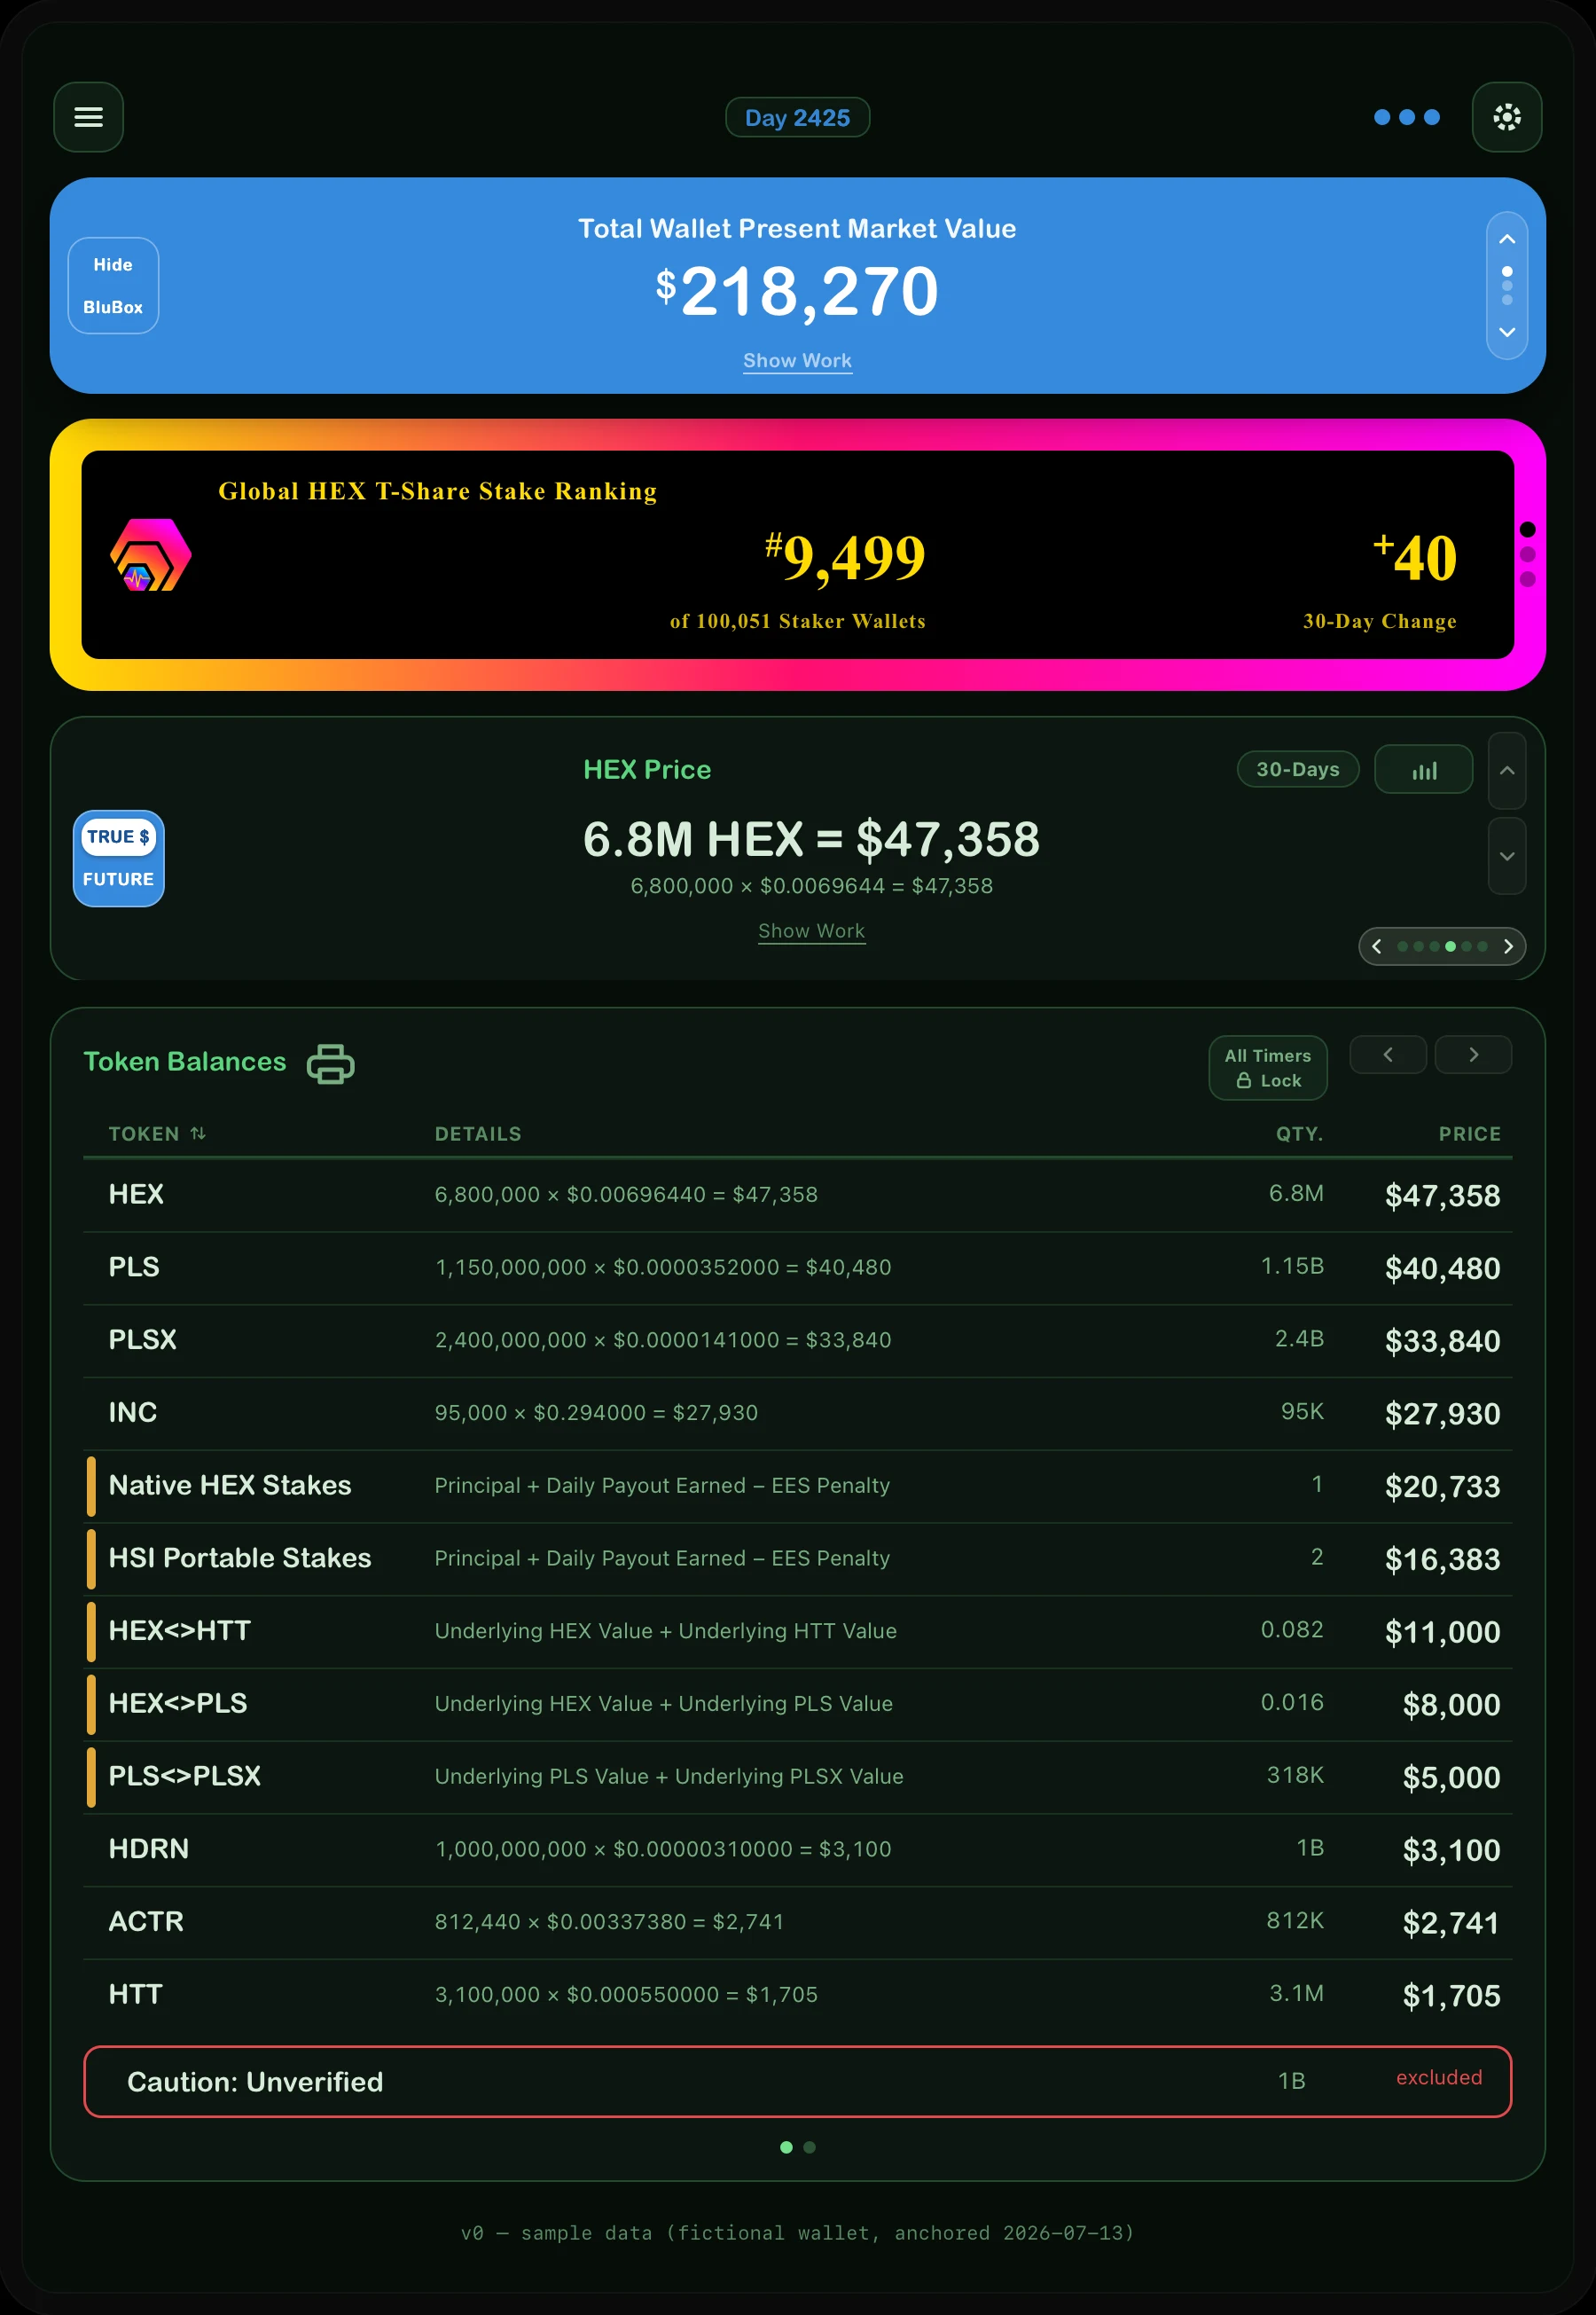Expand the PLS<>PLSX liquidity row
1596x2315 pixels.
(797, 1777)
